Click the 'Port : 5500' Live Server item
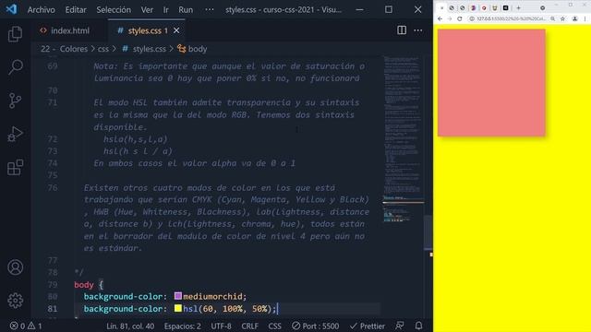The image size is (591, 332). pyautogui.click(x=316, y=326)
